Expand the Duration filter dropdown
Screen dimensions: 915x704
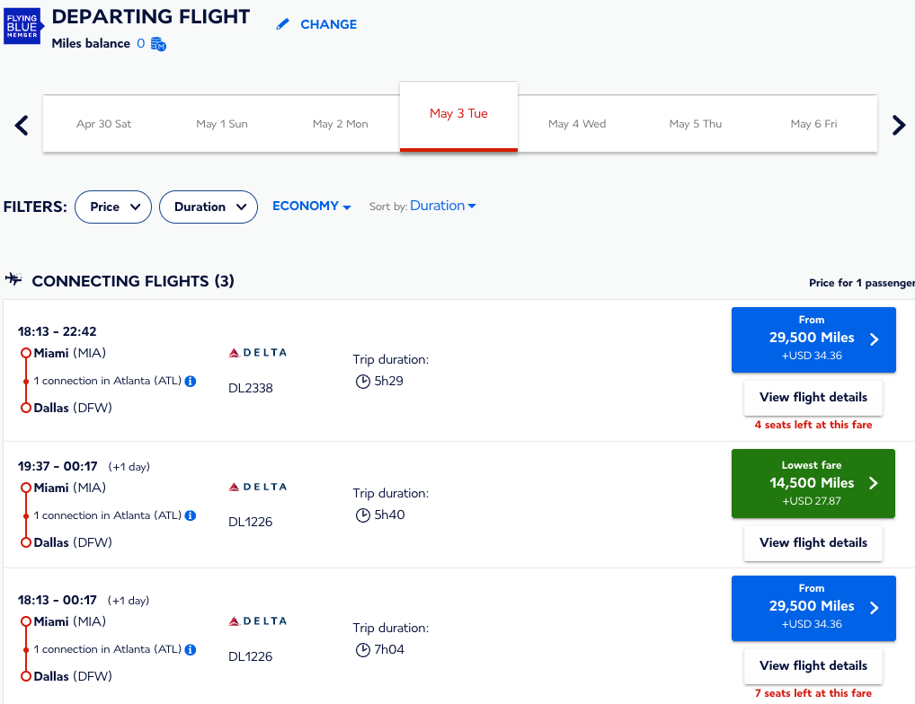(x=209, y=207)
